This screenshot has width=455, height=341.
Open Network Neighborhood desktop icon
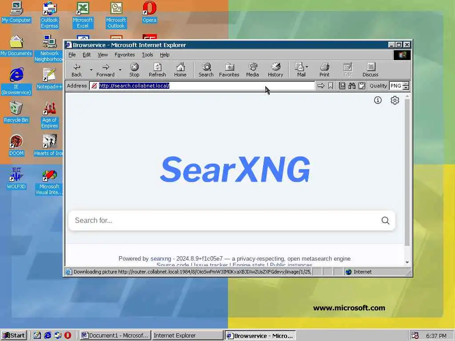tap(49, 48)
